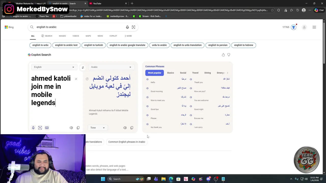
Task: Click english to persian suggestion chip
Action: [218, 45]
